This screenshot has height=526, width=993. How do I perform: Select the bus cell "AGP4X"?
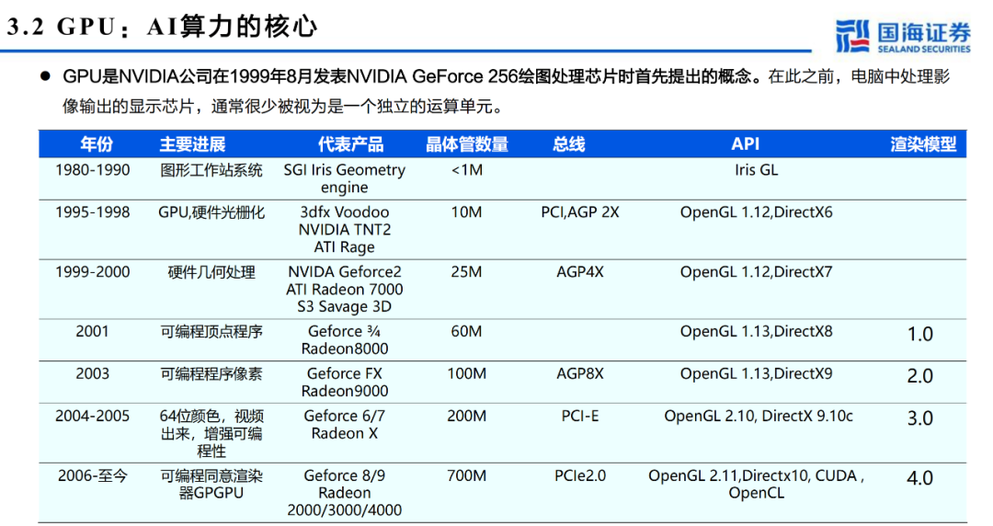(x=579, y=272)
